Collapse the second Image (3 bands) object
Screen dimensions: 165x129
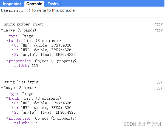2,88
